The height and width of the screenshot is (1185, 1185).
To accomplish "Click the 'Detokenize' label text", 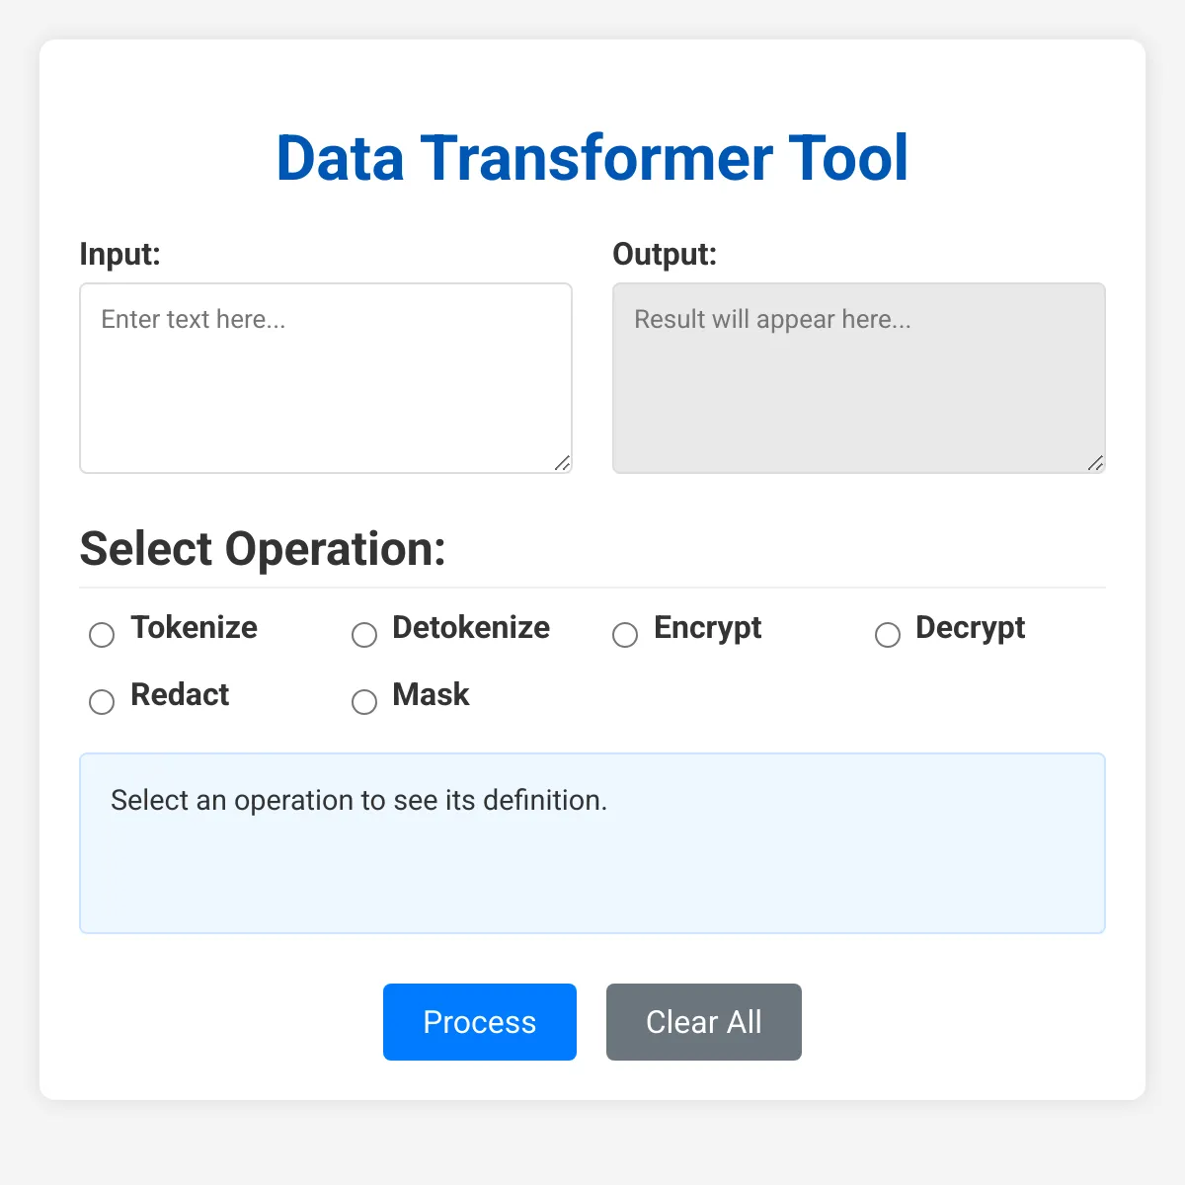I will pyautogui.click(x=471, y=628).
